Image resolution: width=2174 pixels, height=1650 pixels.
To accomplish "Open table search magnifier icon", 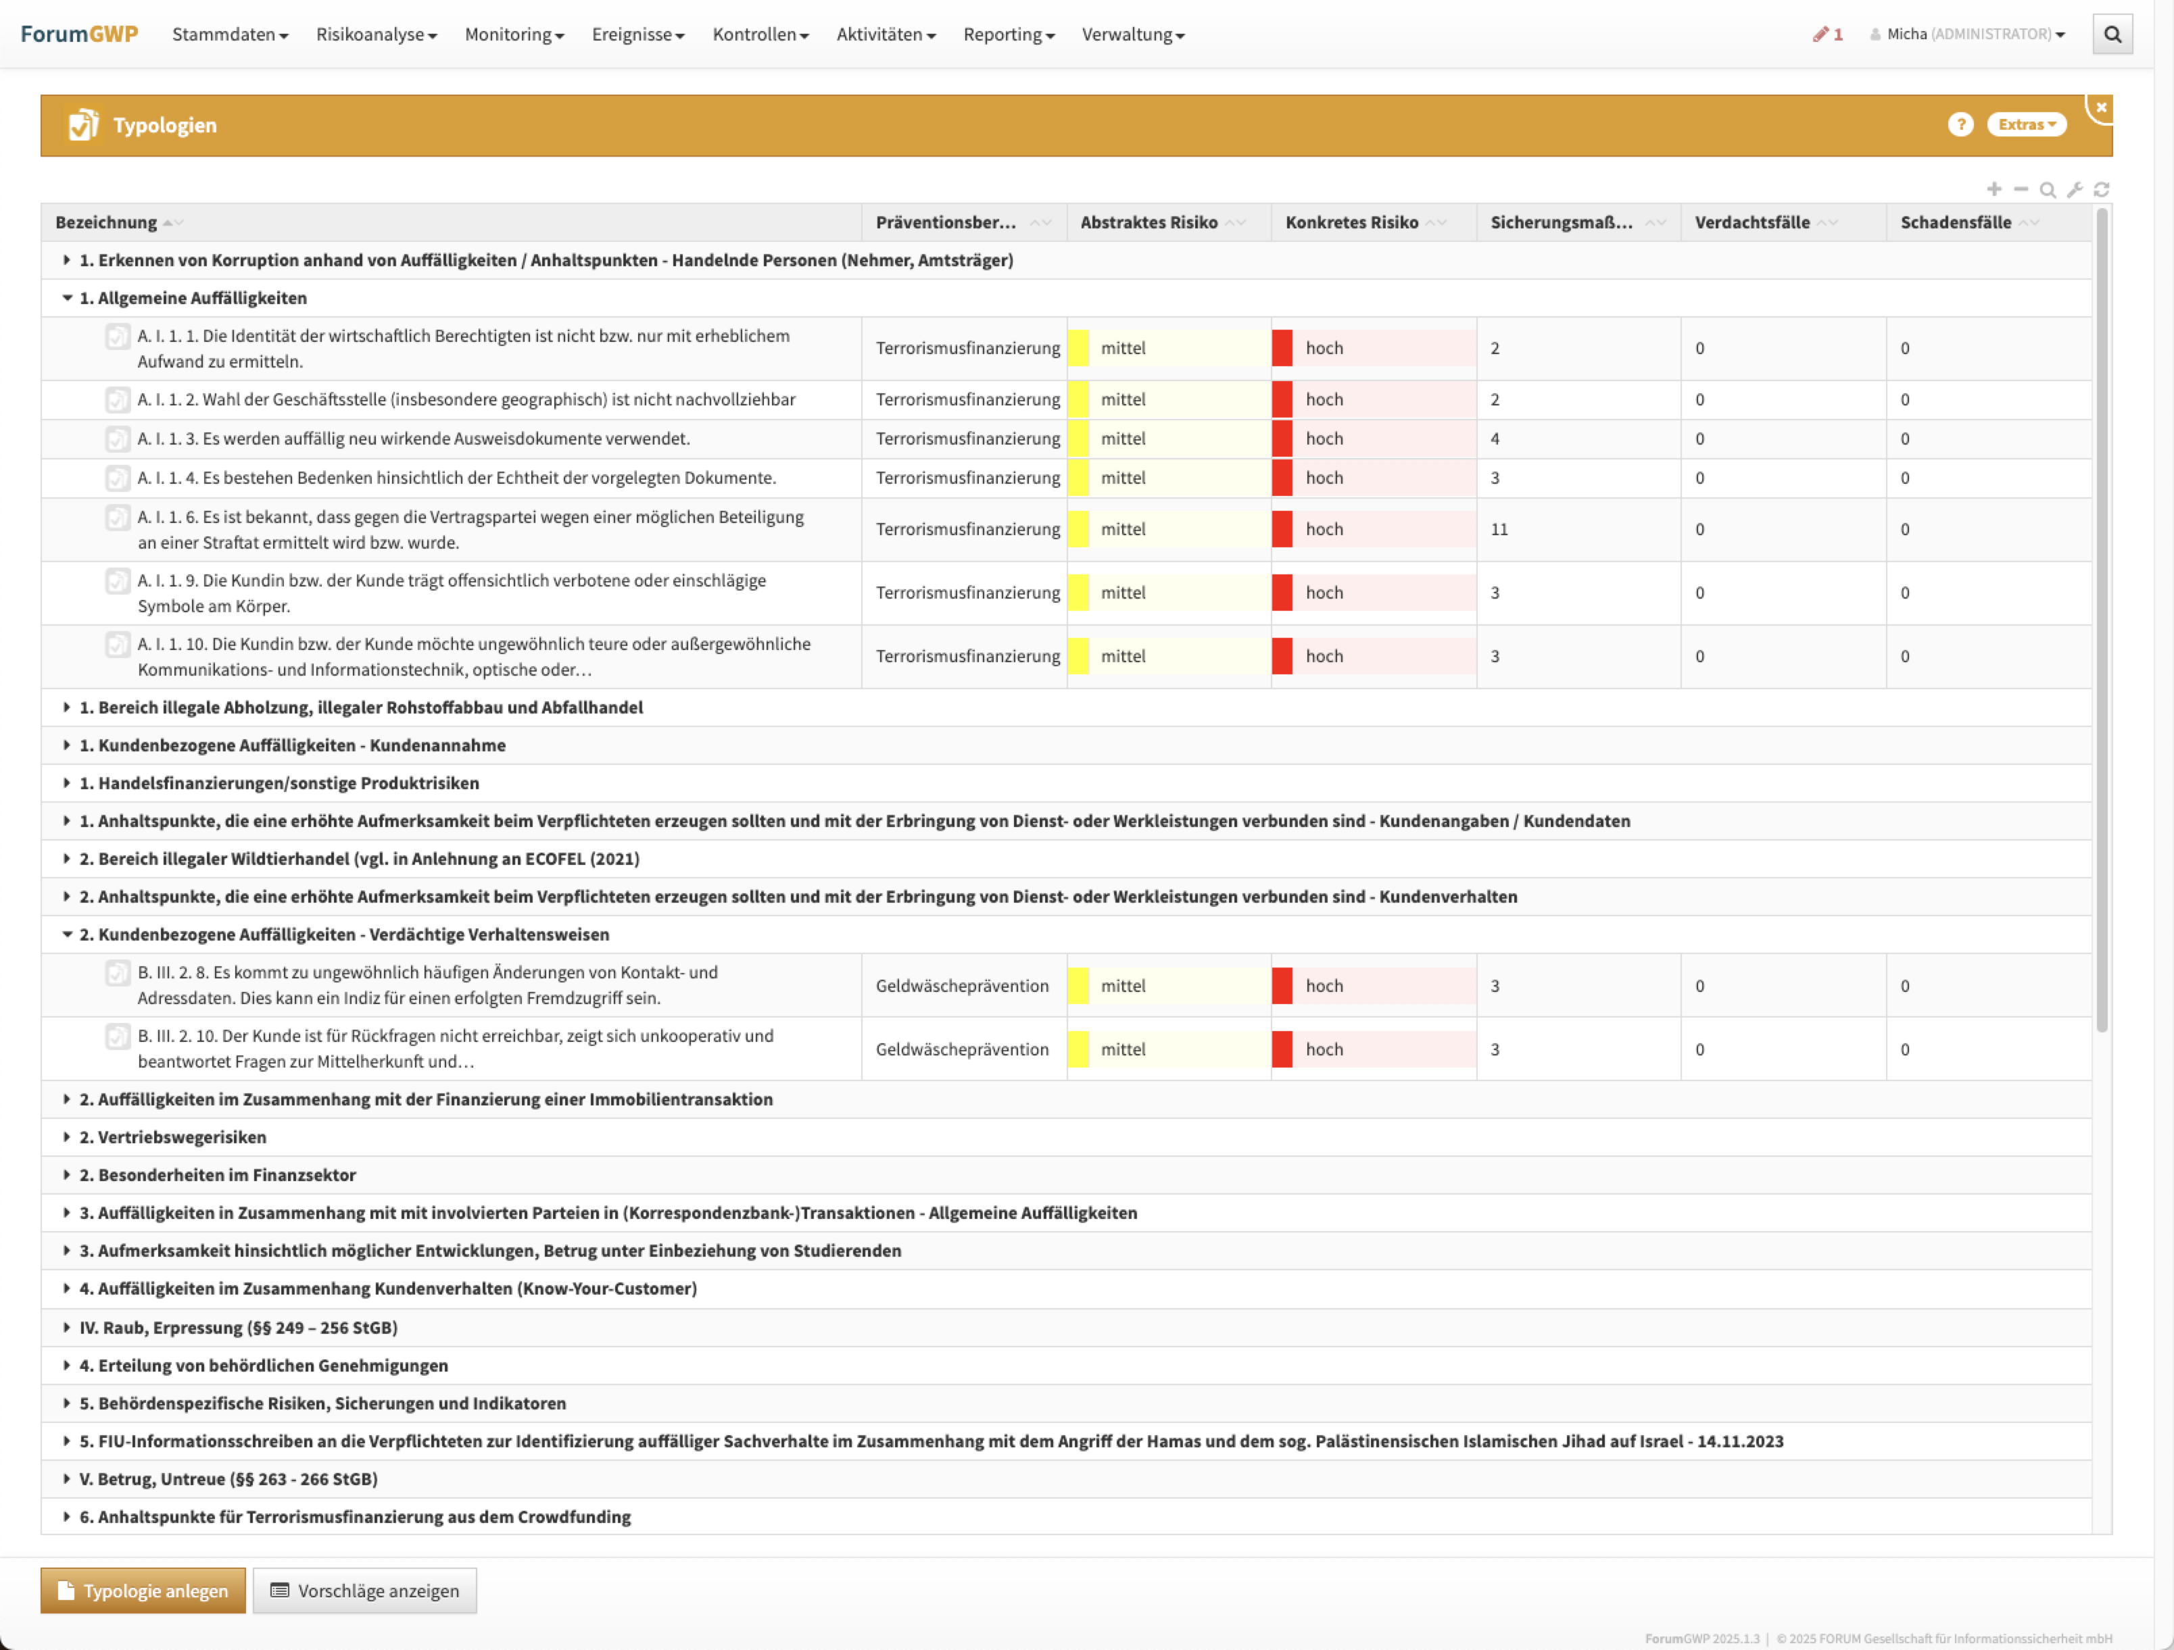I will 2047,190.
